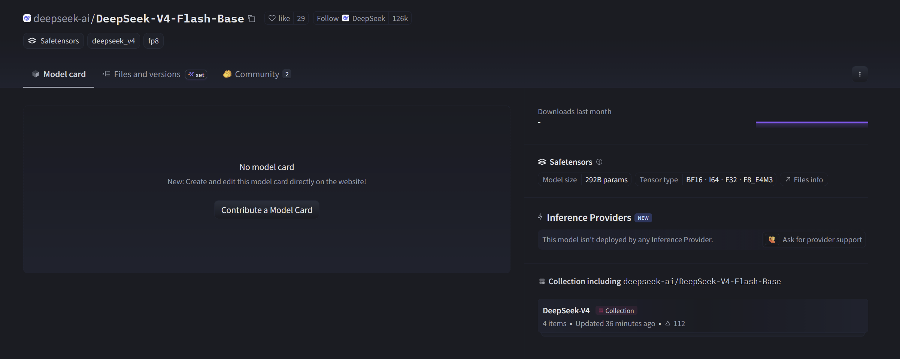Click the deepseek-ai organization link
Viewport: 900px width, 359px height.
click(x=61, y=18)
